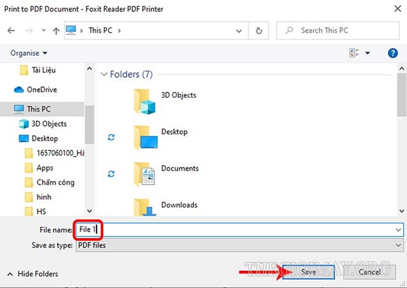Screen dimensions: 407x288
Task: Select This PC in the address path
Action: click(100, 30)
